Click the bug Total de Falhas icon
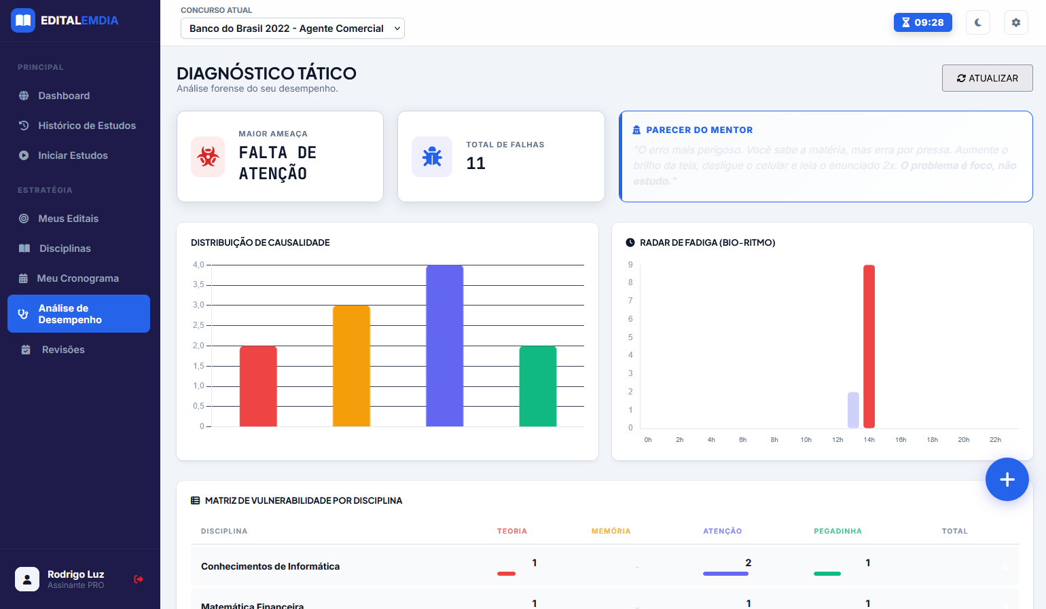The image size is (1046, 609). 432,157
